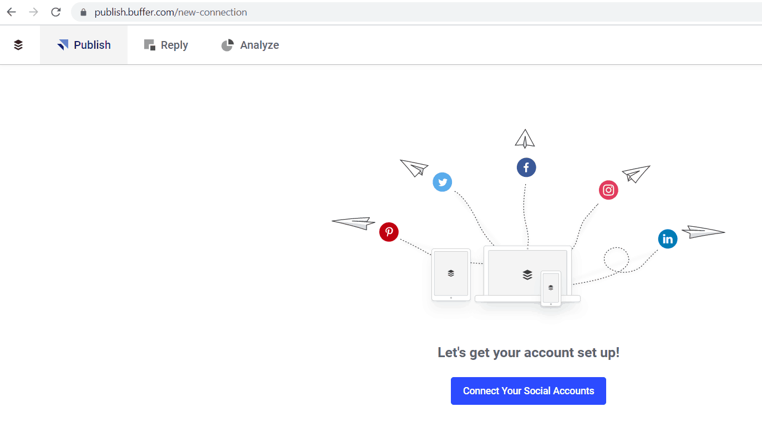
Task: Click the padlock site security icon
Action: tap(84, 12)
